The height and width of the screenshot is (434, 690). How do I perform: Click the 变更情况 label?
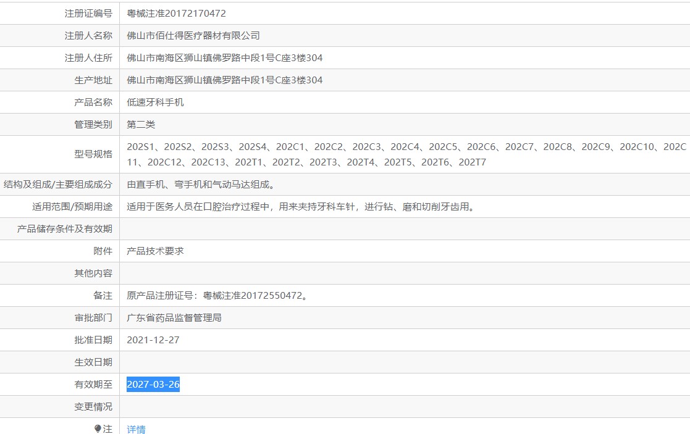tap(93, 407)
